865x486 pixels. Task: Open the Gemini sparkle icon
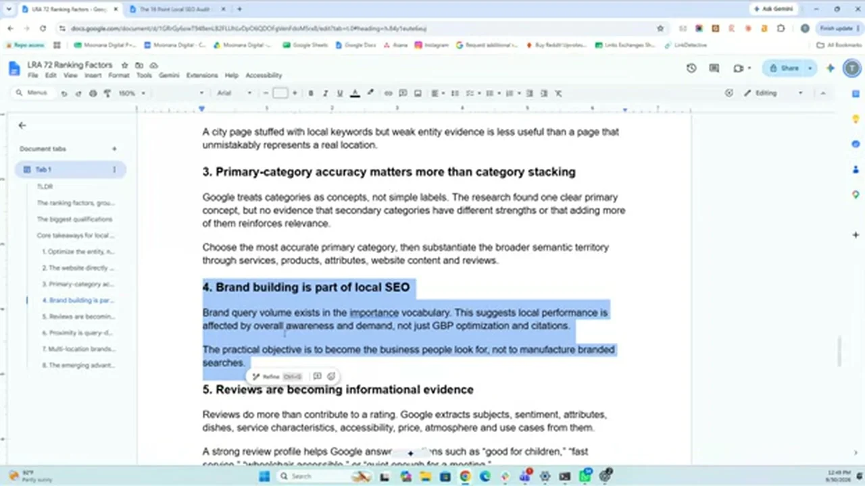point(831,68)
